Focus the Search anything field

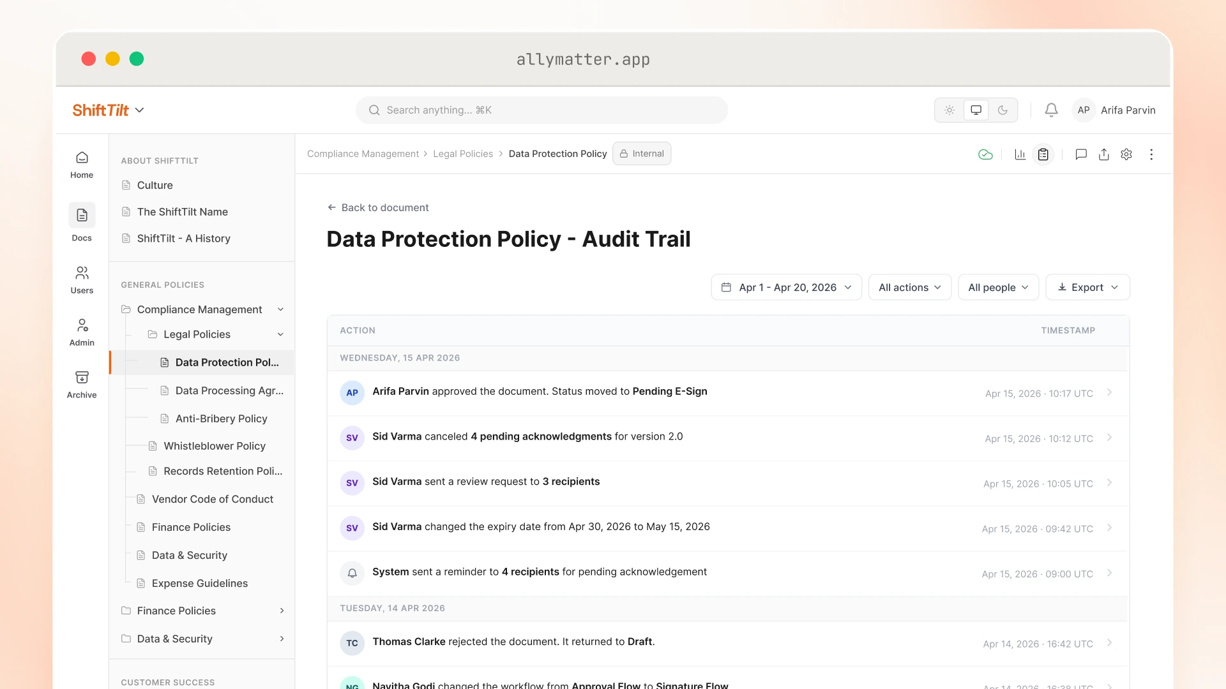(541, 110)
